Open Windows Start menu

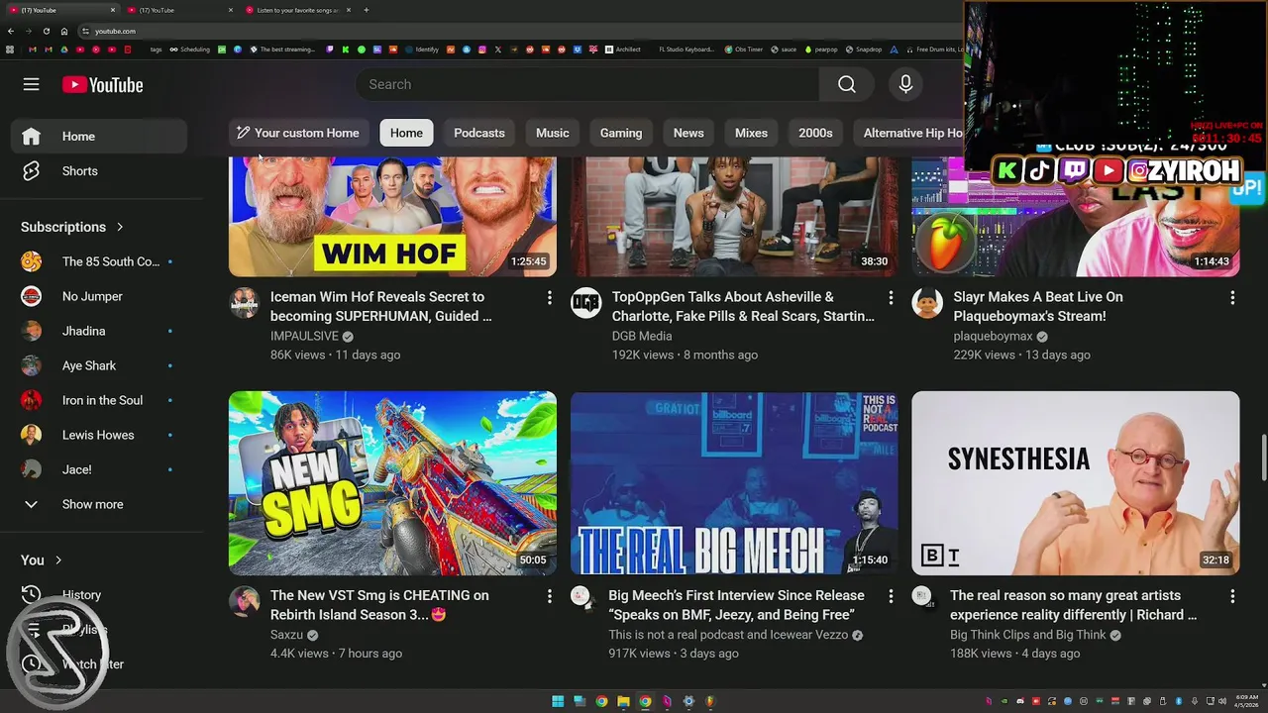tap(558, 701)
